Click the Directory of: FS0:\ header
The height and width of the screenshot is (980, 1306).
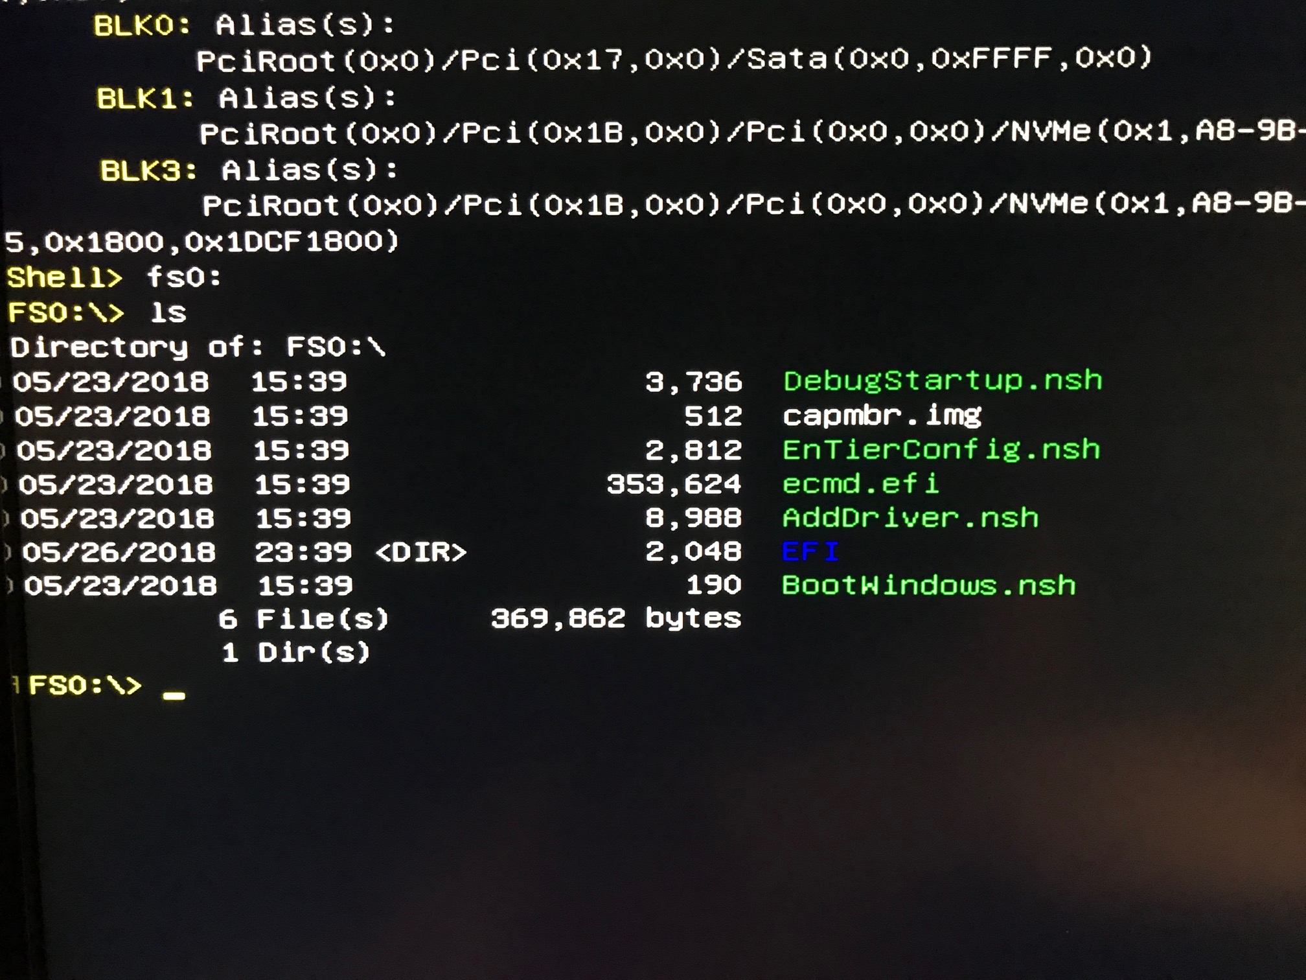point(198,347)
